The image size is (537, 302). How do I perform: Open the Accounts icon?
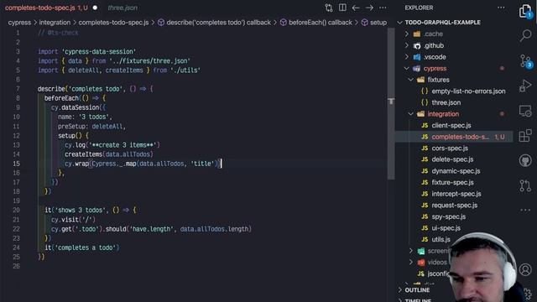[525, 269]
